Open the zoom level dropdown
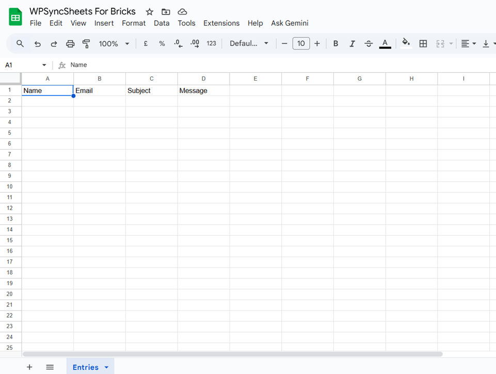Screen dimensions: 496x374 [114, 43]
